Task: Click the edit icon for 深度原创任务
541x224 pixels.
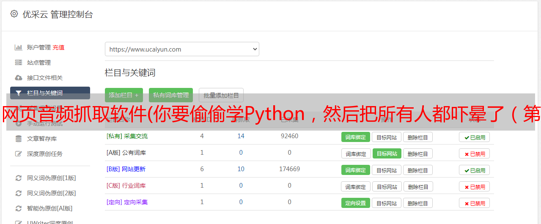Action: (x=19, y=154)
